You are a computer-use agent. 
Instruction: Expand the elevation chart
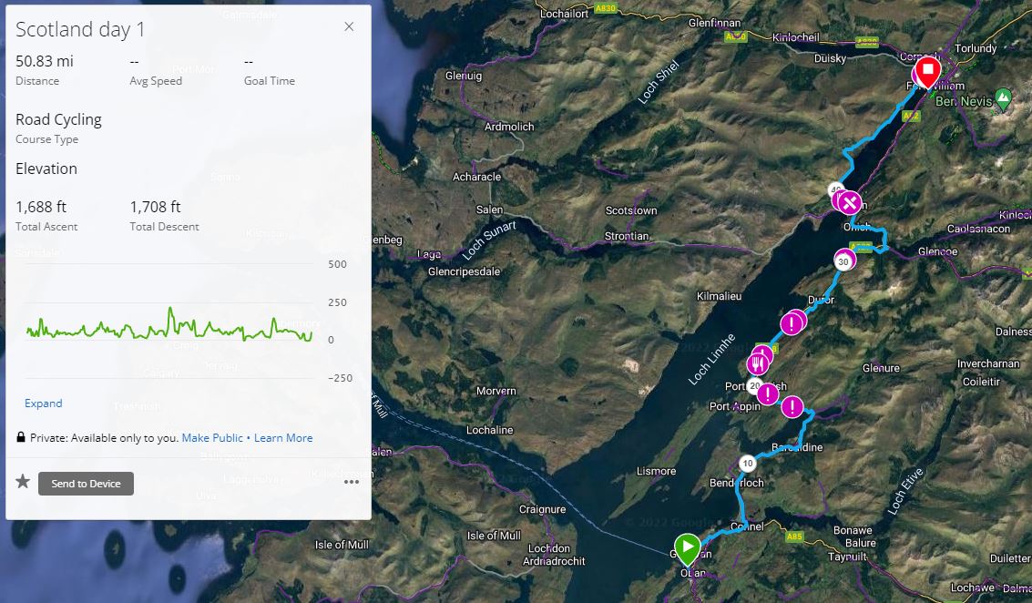(x=44, y=403)
